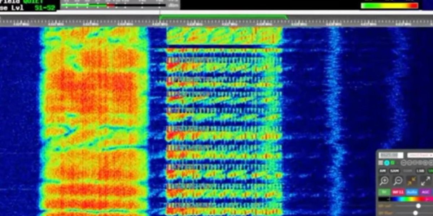Click the yellow zoom-to-band arrows icon
The width and height of the screenshot is (433, 216).
[x=411, y=181]
